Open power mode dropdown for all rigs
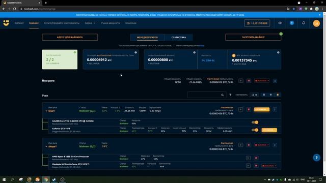Viewport: 326px width, 183px height. [x=262, y=80]
